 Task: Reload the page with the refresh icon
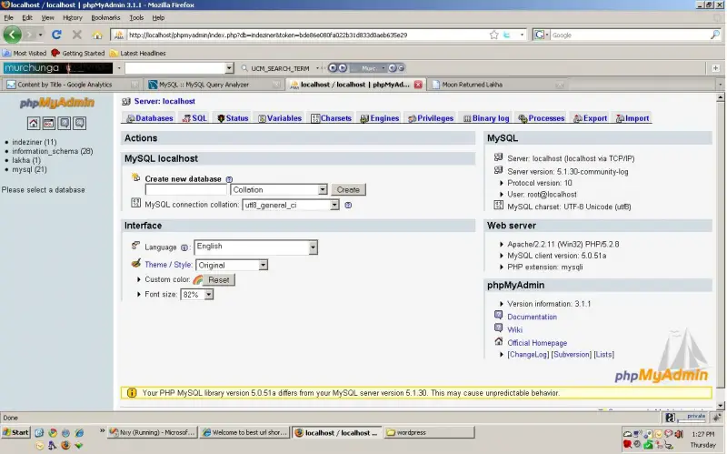click(56, 35)
